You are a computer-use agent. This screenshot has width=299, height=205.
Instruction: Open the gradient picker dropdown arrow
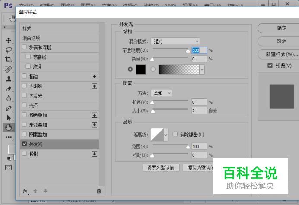coord(202,69)
